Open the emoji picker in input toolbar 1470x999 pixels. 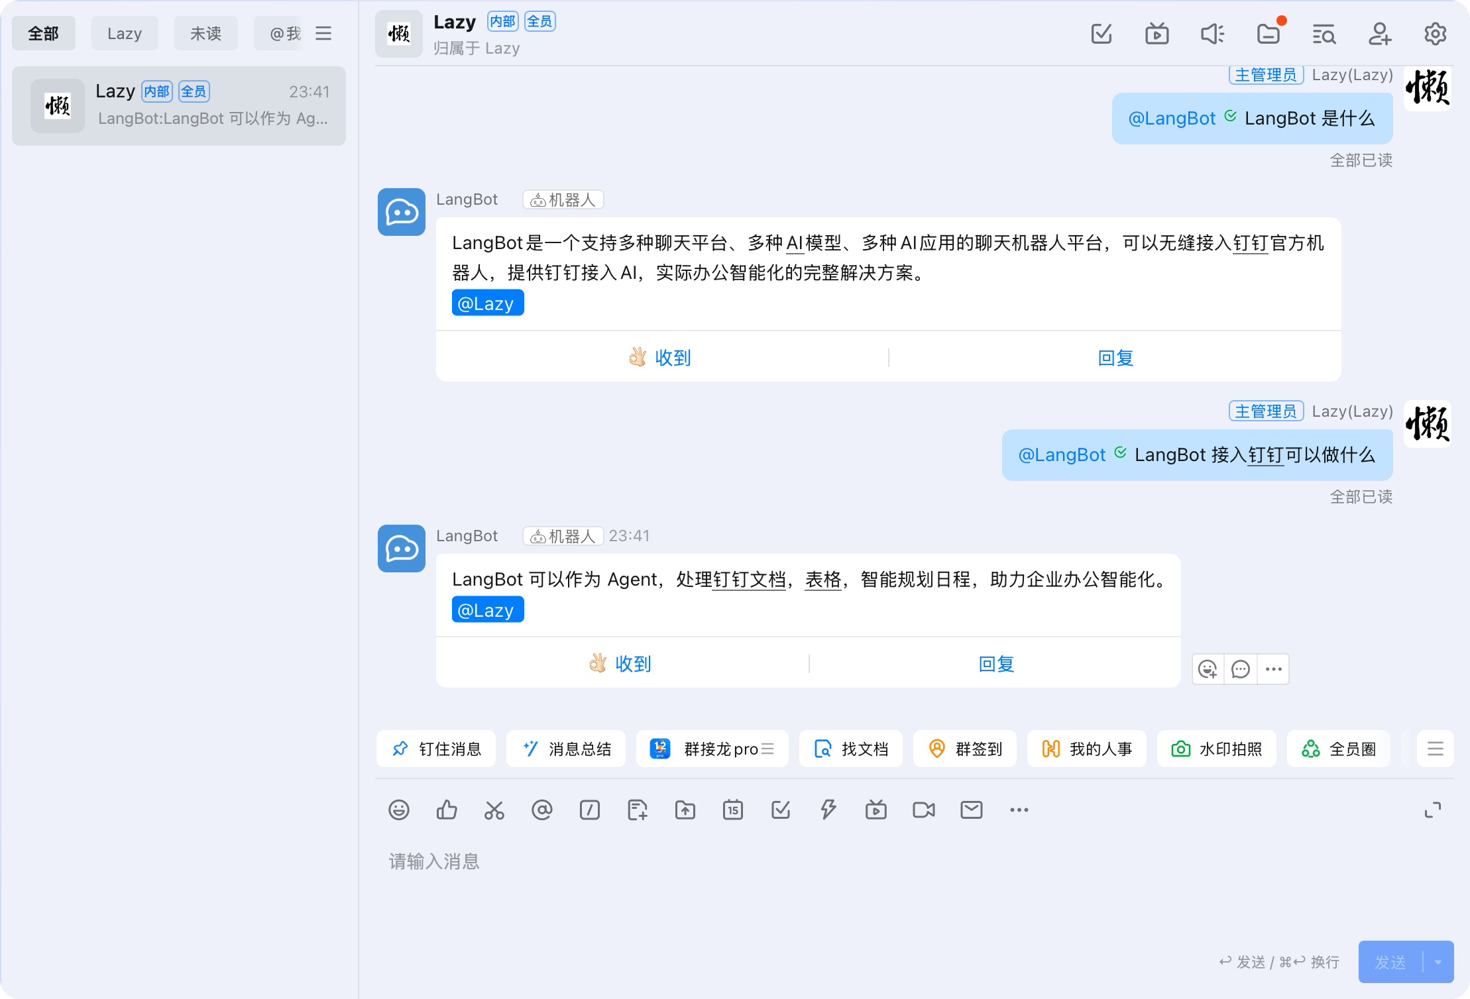(x=399, y=810)
